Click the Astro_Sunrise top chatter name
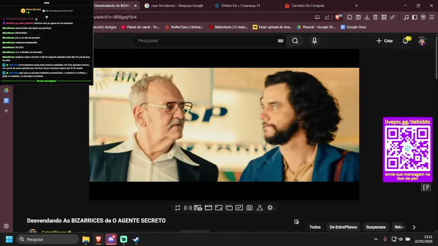The image size is (438, 246). 34,9
